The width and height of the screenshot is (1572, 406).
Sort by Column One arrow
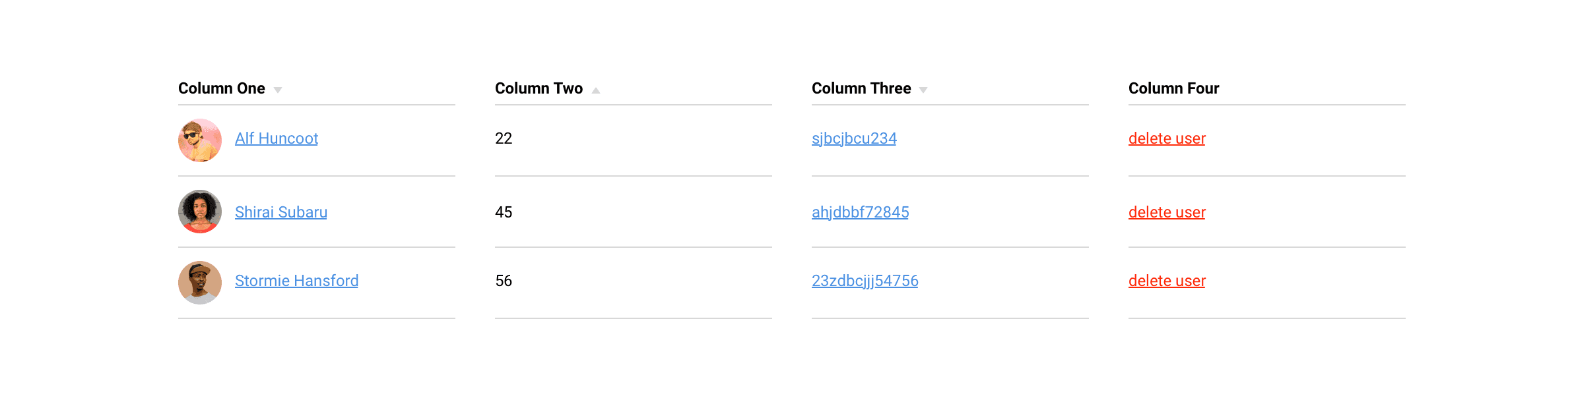pos(278,90)
